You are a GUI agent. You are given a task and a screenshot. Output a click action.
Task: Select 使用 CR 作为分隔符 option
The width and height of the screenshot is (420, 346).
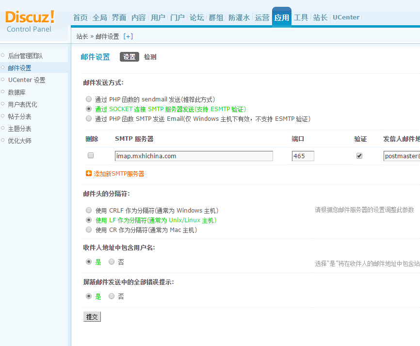click(89, 230)
